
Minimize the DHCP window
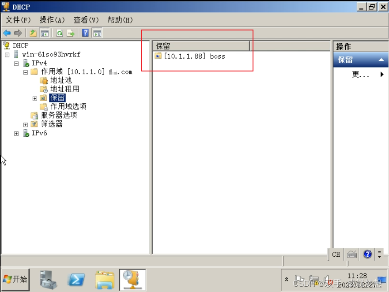(362, 7)
